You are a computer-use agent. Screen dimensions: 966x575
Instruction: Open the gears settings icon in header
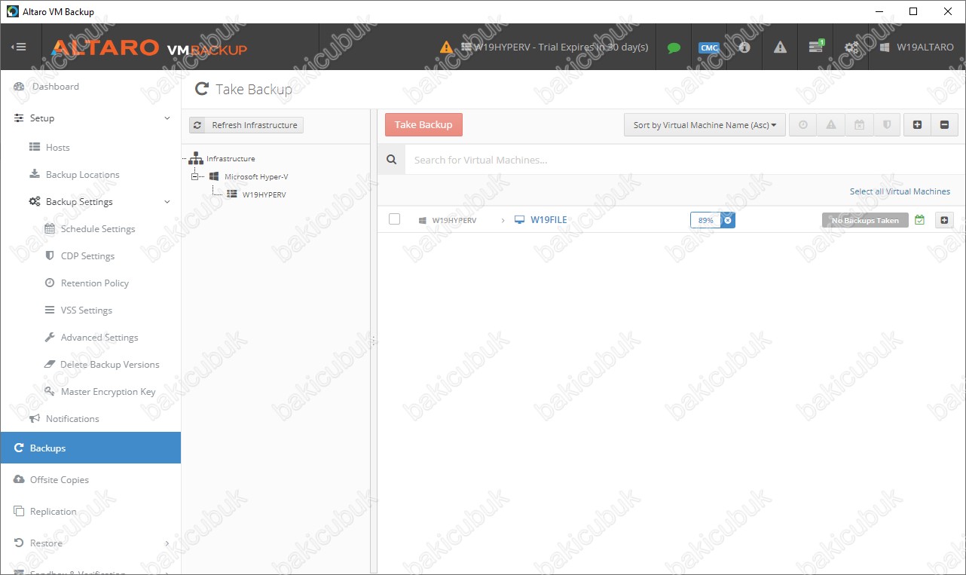[851, 47]
